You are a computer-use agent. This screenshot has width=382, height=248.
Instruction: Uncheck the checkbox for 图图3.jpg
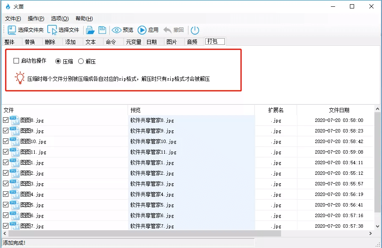[x=6, y=184]
